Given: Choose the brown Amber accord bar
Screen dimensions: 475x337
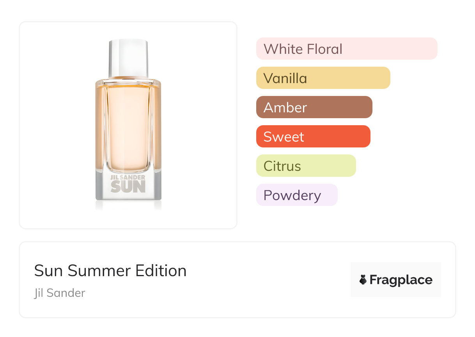Looking at the screenshot, I should (x=314, y=107).
